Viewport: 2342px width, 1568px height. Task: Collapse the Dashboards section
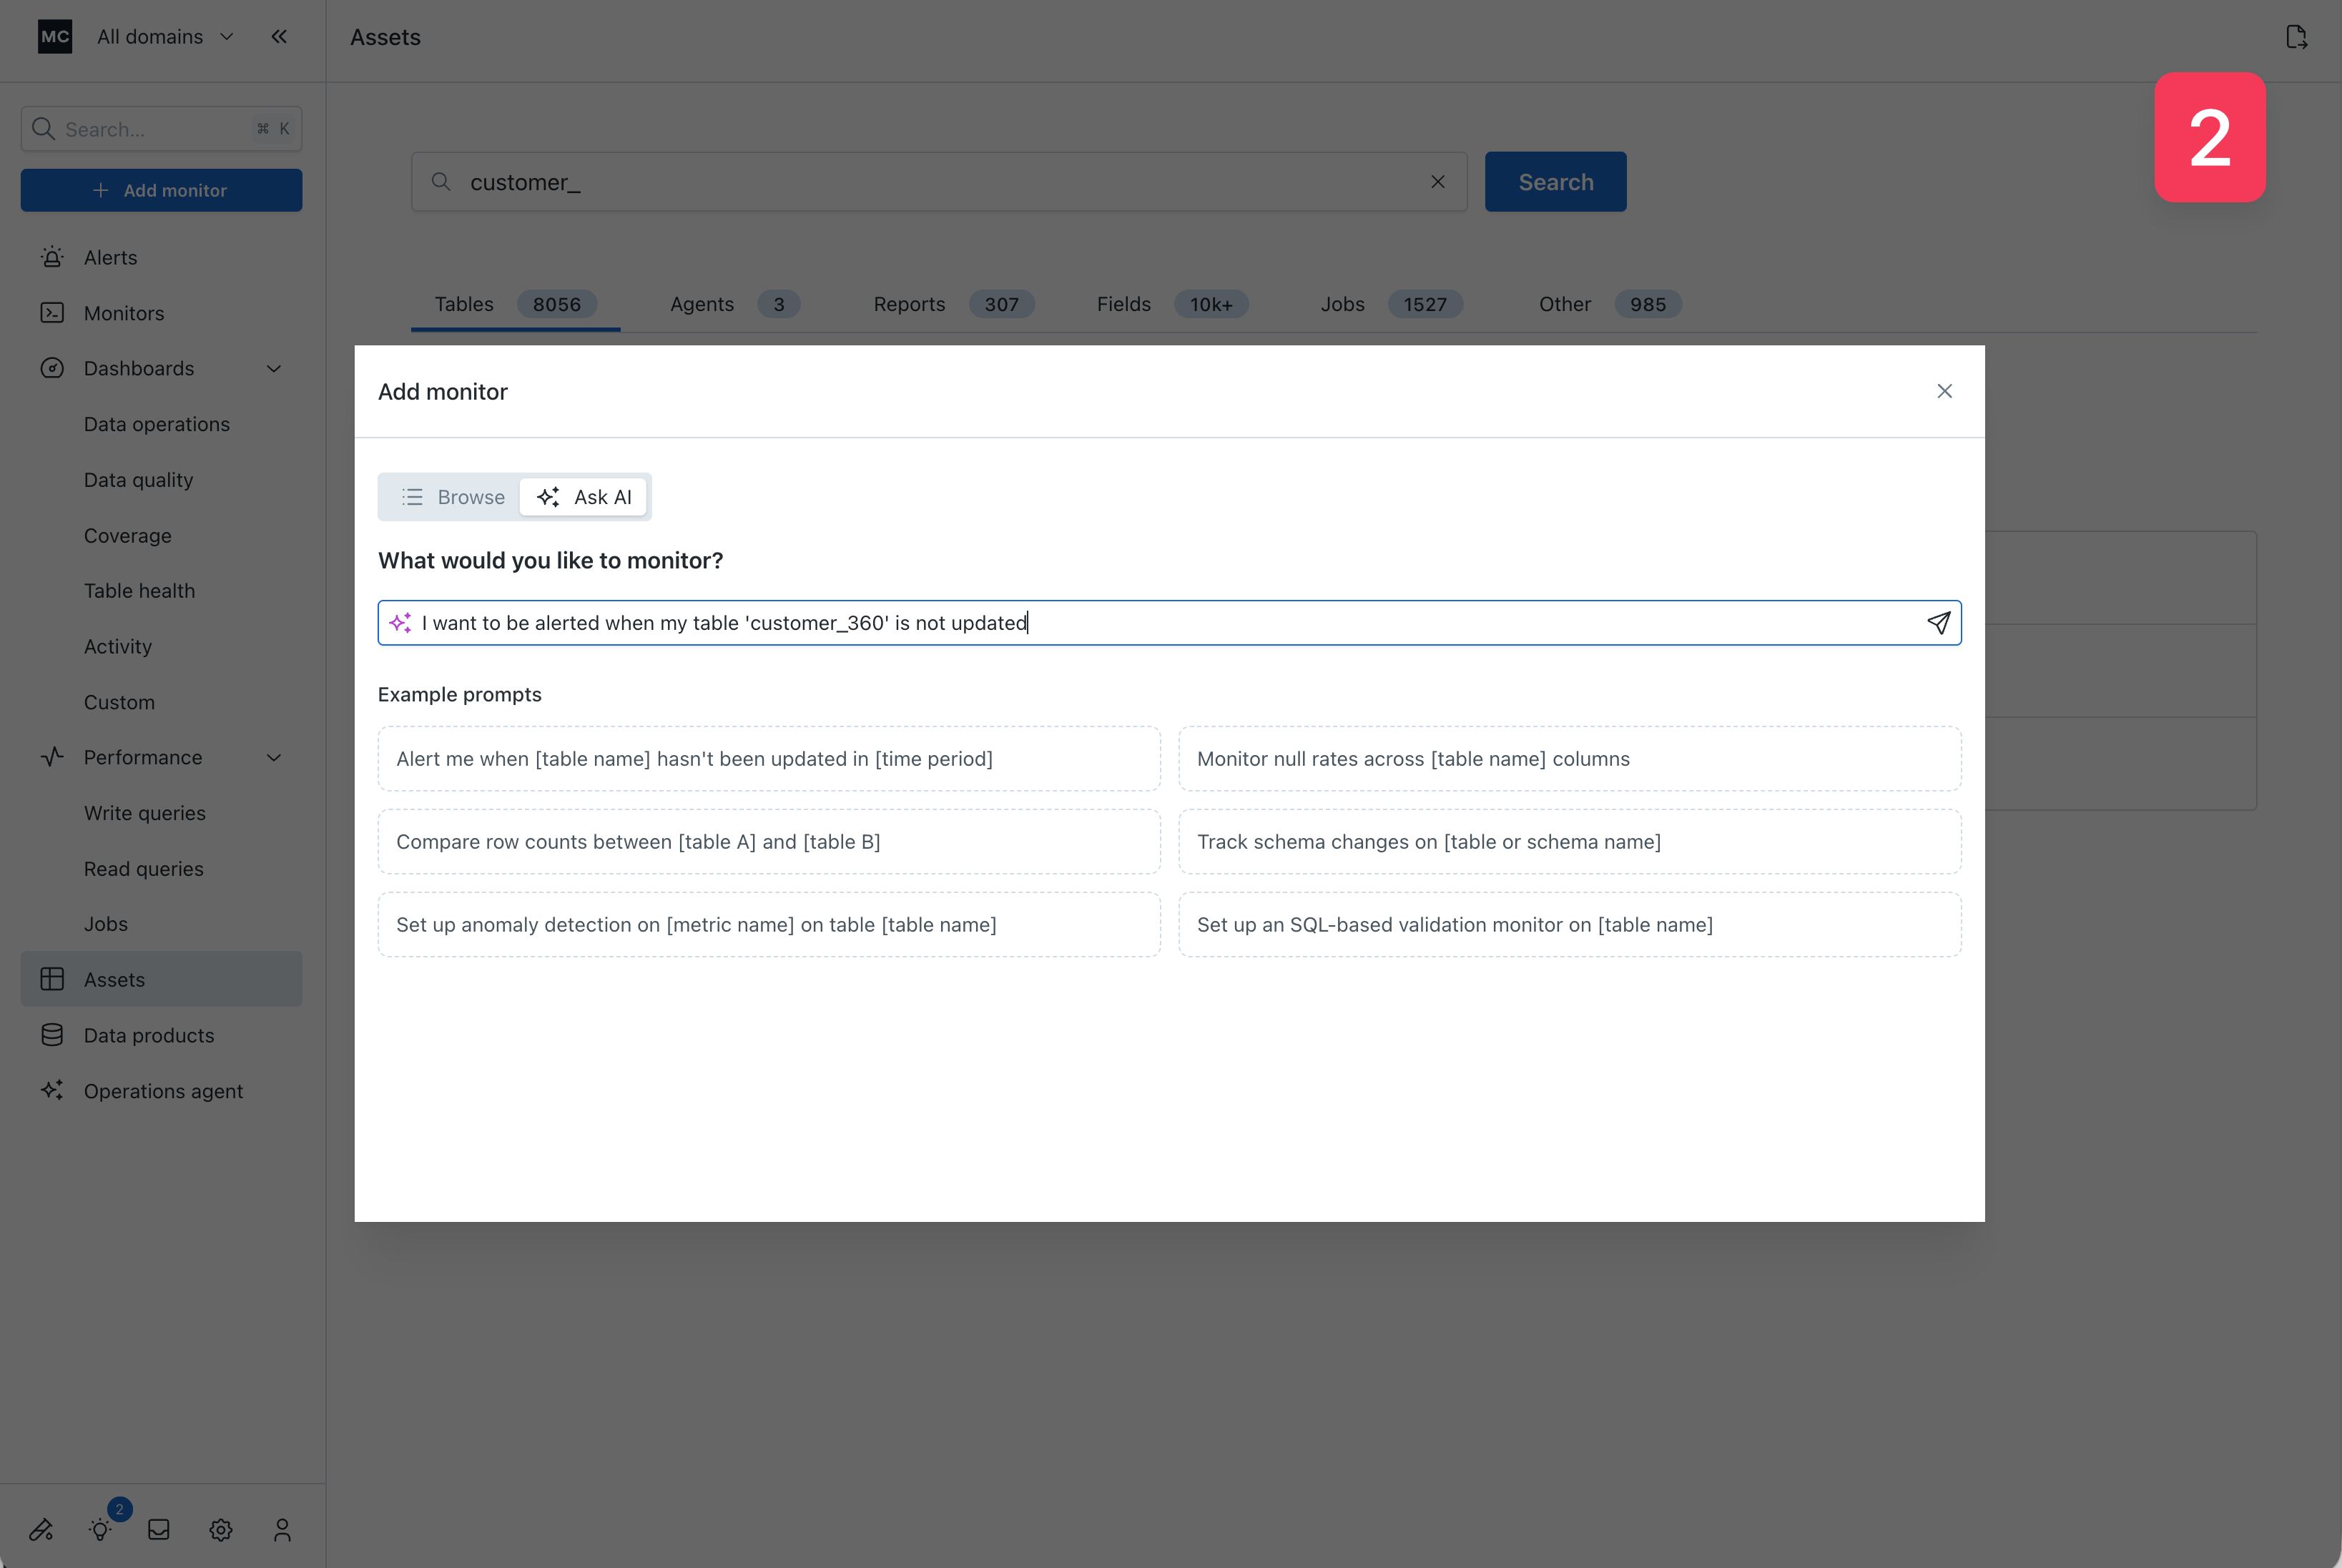coord(274,369)
